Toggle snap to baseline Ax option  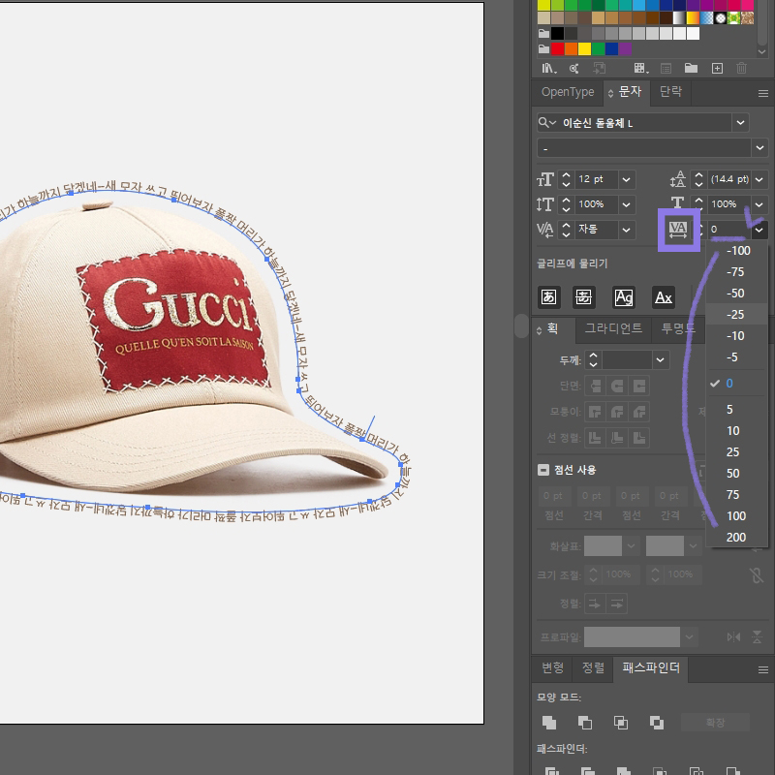click(x=664, y=297)
